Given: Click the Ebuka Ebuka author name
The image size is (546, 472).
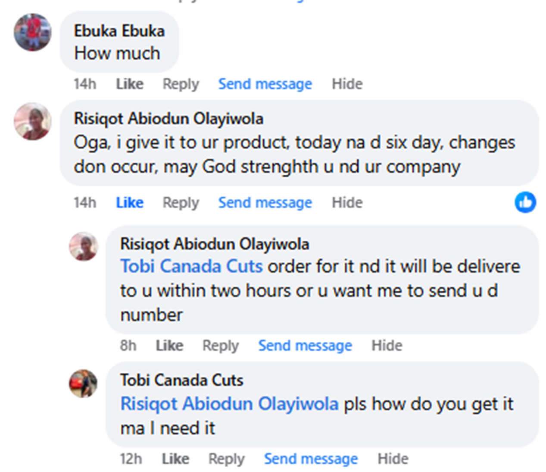Looking at the screenshot, I should (119, 31).
